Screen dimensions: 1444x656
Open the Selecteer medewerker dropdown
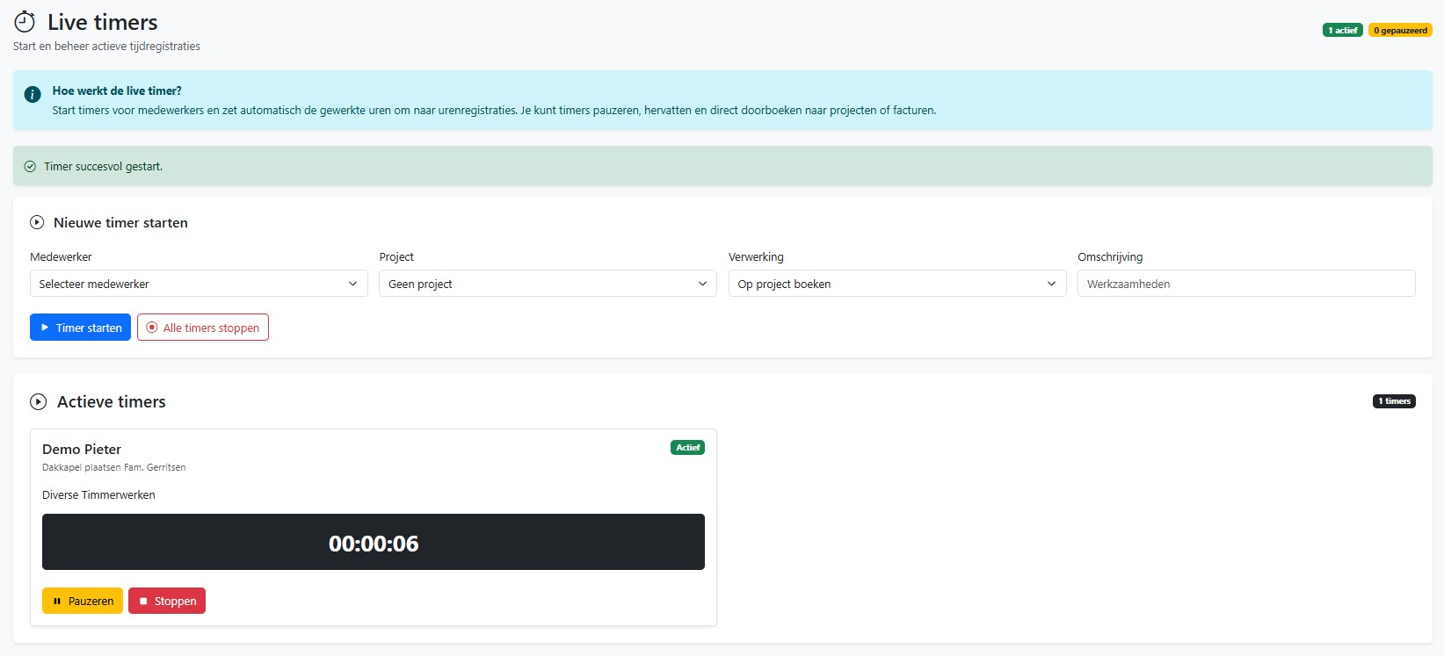pos(199,284)
